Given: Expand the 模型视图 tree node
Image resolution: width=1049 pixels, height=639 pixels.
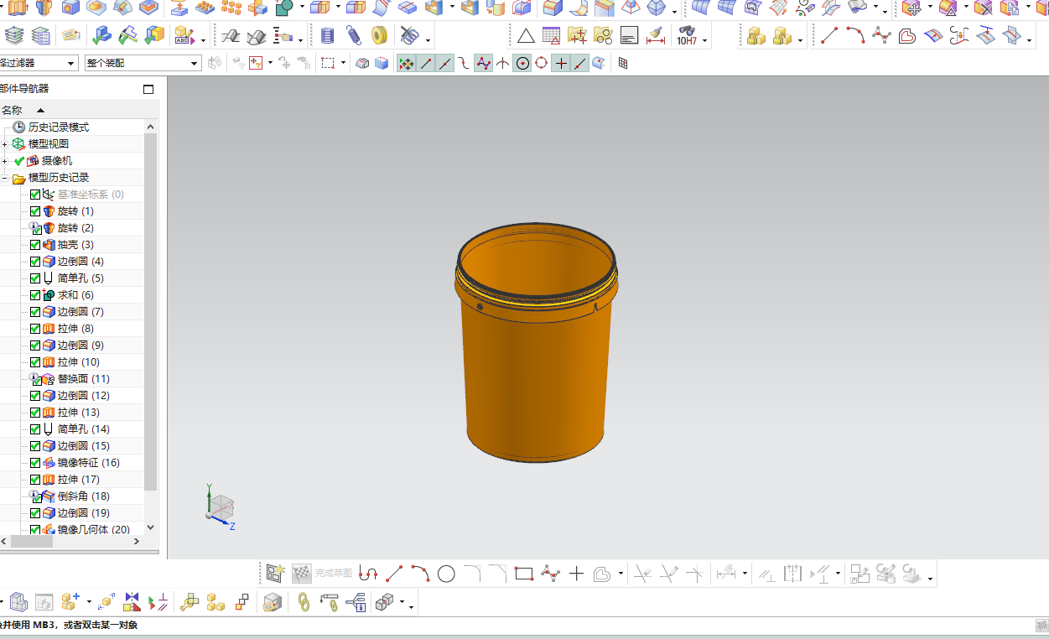Looking at the screenshot, I should tap(5, 144).
